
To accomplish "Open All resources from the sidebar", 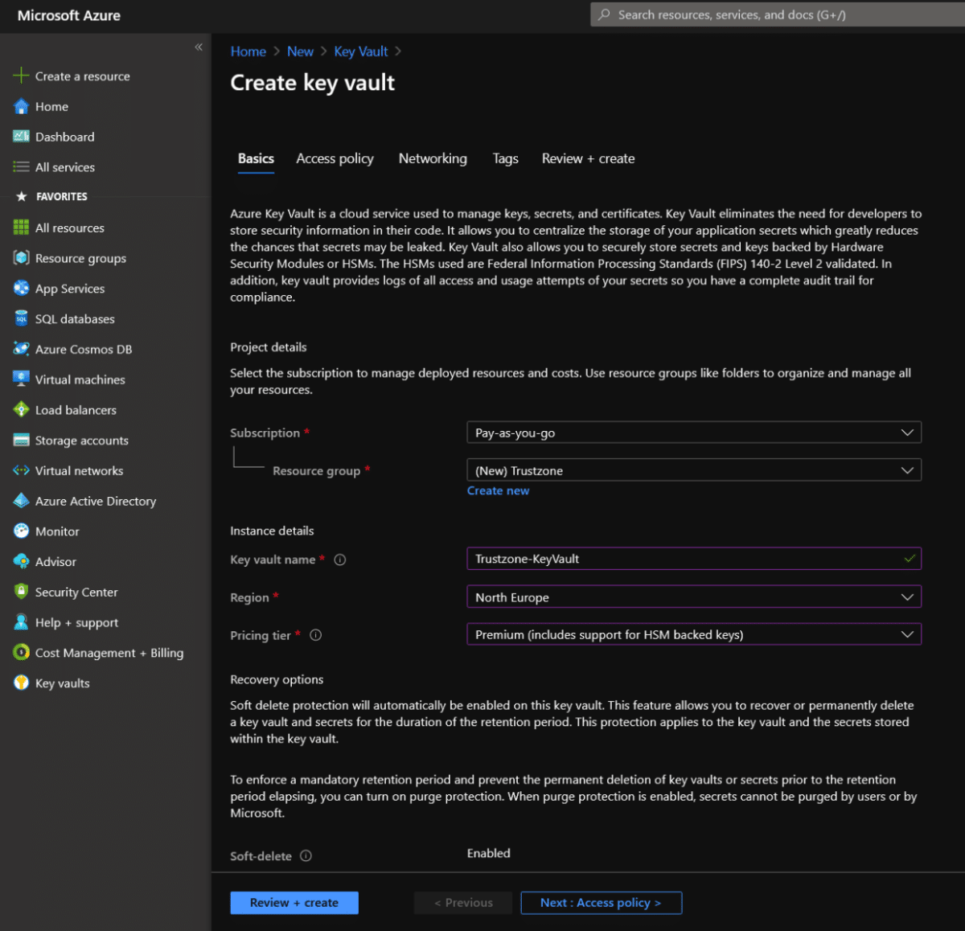I will (x=69, y=228).
